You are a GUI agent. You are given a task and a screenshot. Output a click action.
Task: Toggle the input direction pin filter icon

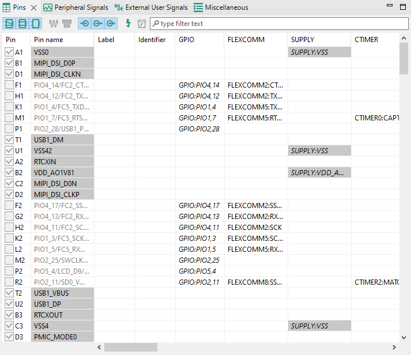85,24
